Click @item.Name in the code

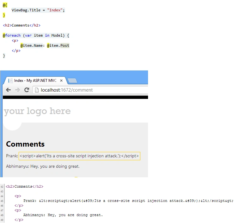coord(32,45)
